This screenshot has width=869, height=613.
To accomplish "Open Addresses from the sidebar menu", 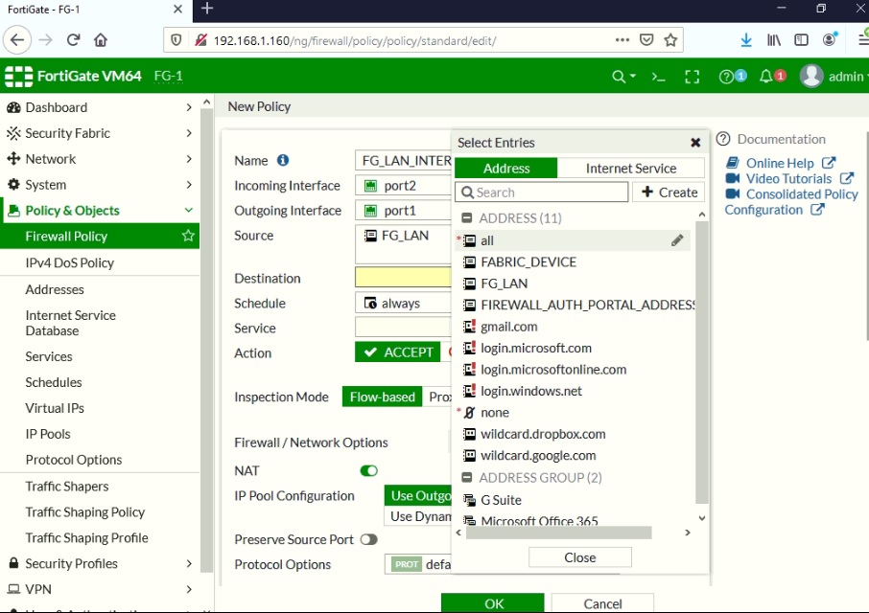I will click(x=55, y=289).
